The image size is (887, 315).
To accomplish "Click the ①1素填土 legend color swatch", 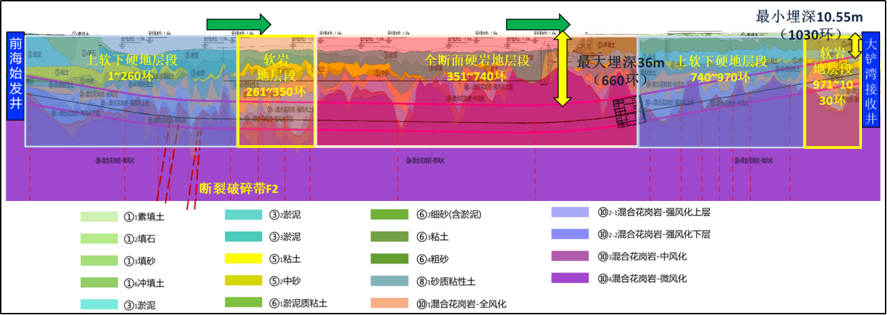I will [100, 216].
